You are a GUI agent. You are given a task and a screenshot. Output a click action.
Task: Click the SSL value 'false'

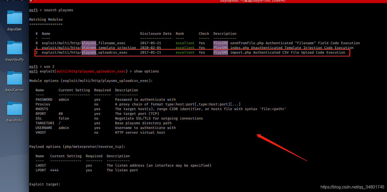tap(64, 118)
